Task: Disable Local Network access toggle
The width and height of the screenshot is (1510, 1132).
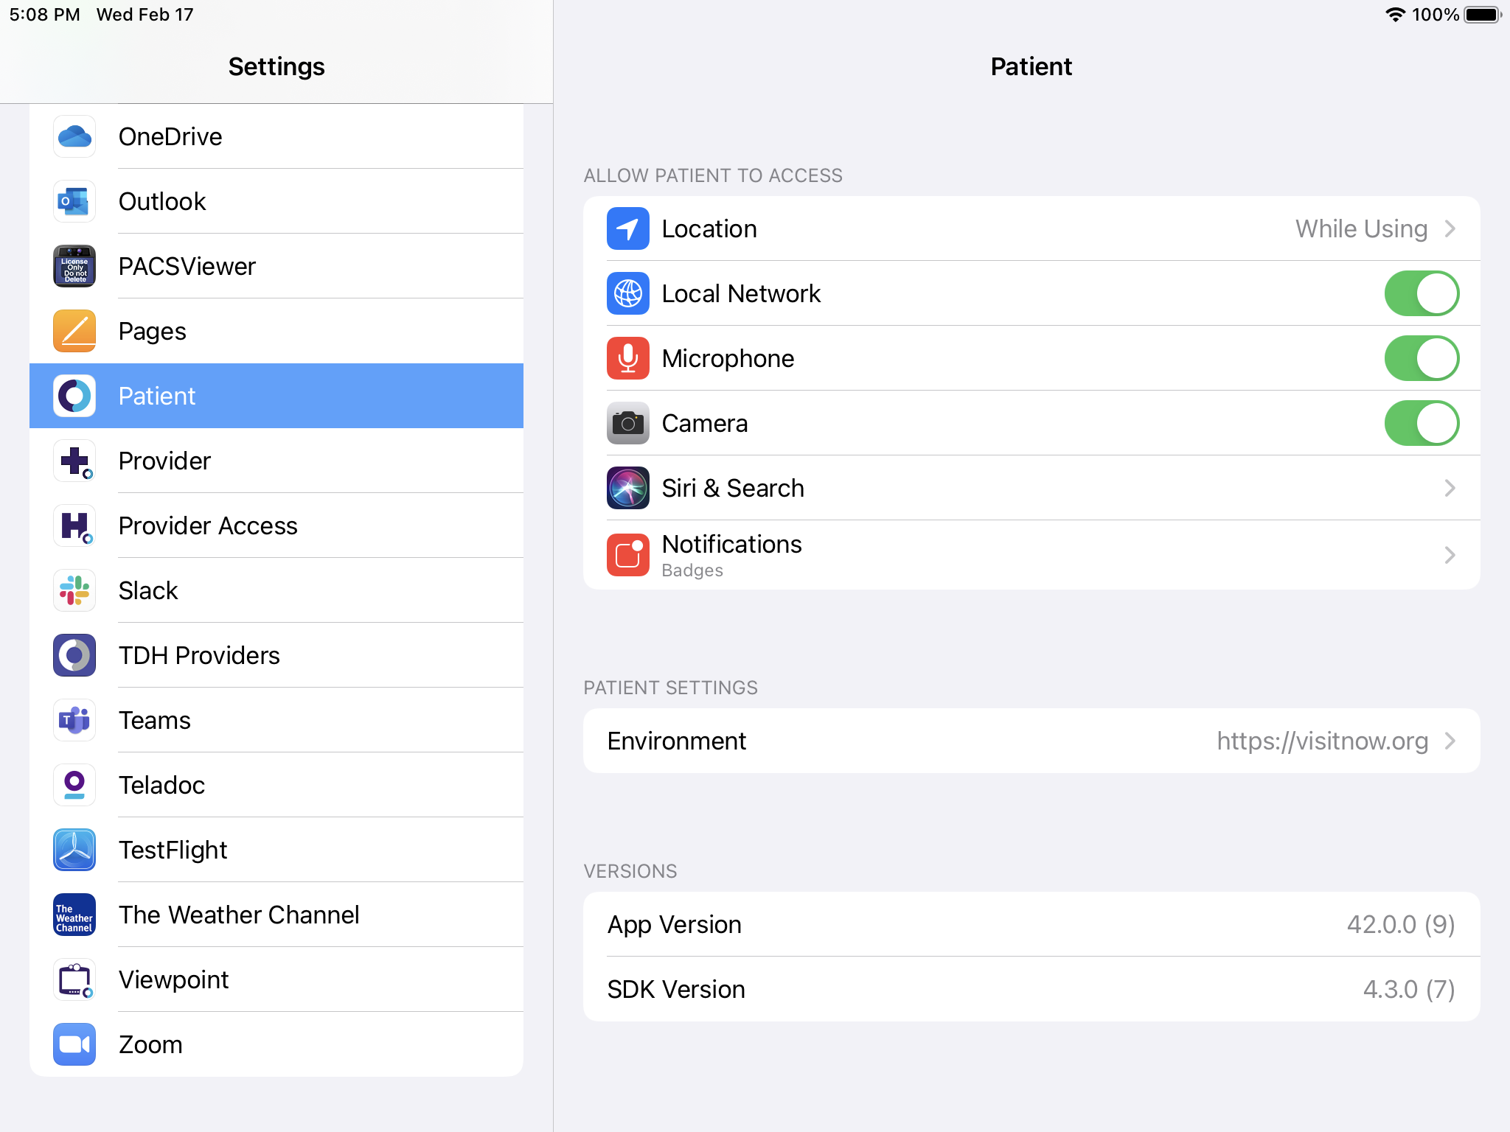Action: [1421, 293]
